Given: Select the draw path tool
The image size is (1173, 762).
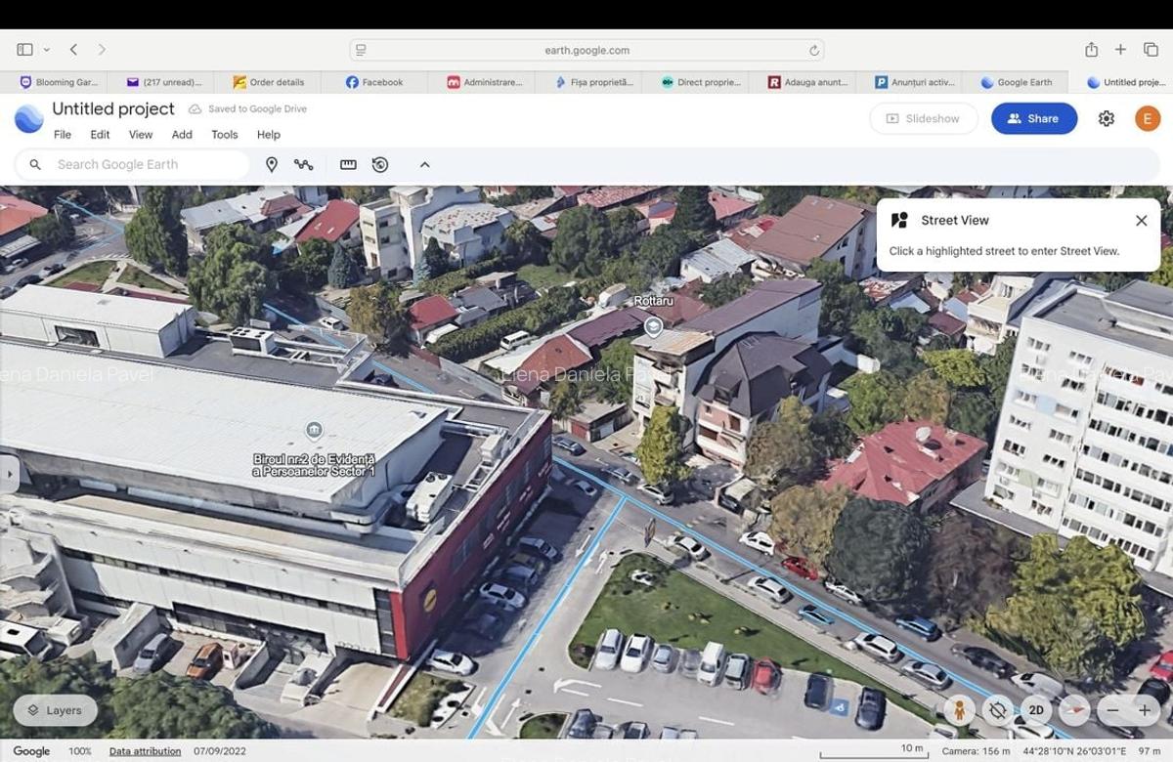Looking at the screenshot, I should 305,164.
